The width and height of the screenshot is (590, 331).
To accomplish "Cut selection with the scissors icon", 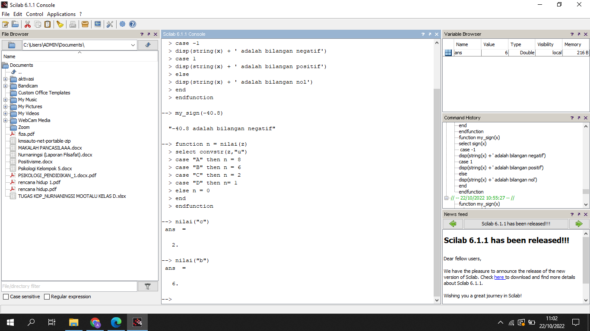I will pyautogui.click(x=28, y=24).
